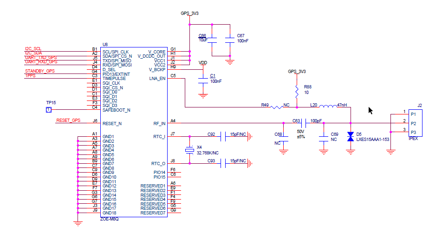This screenshot has width=429, height=234.
Task: Select the RESET_GPS net label
Action: coord(68,120)
